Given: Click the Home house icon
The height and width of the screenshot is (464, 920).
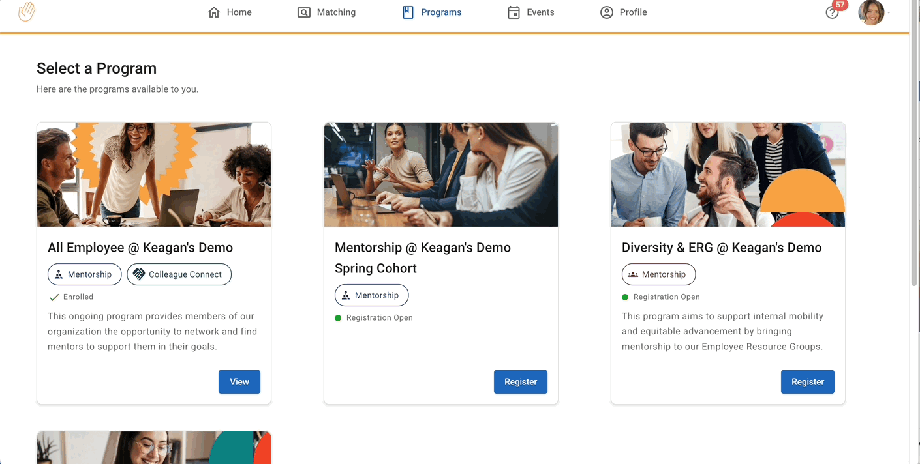Looking at the screenshot, I should click(214, 12).
